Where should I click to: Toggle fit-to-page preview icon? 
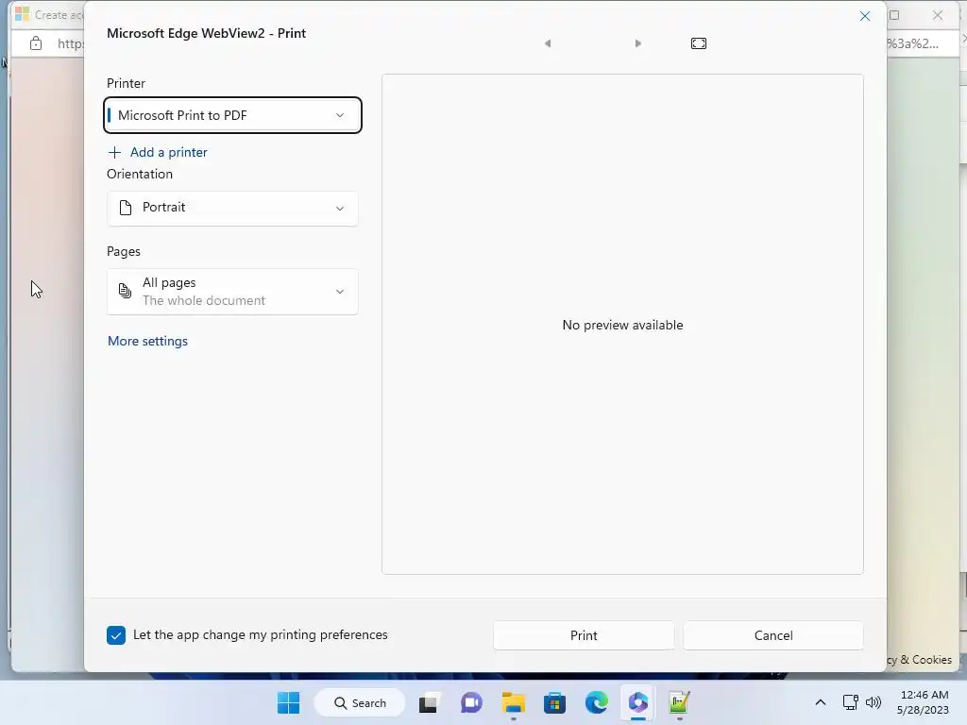point(699,43)
